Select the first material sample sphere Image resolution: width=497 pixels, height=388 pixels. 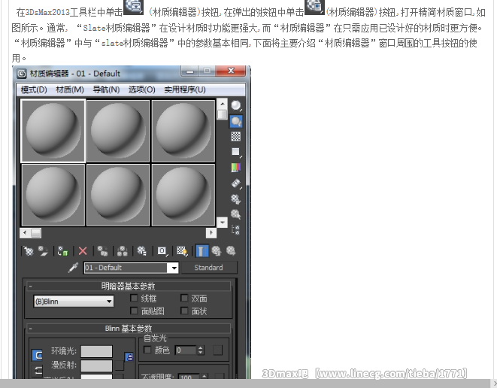coord(53,131)
